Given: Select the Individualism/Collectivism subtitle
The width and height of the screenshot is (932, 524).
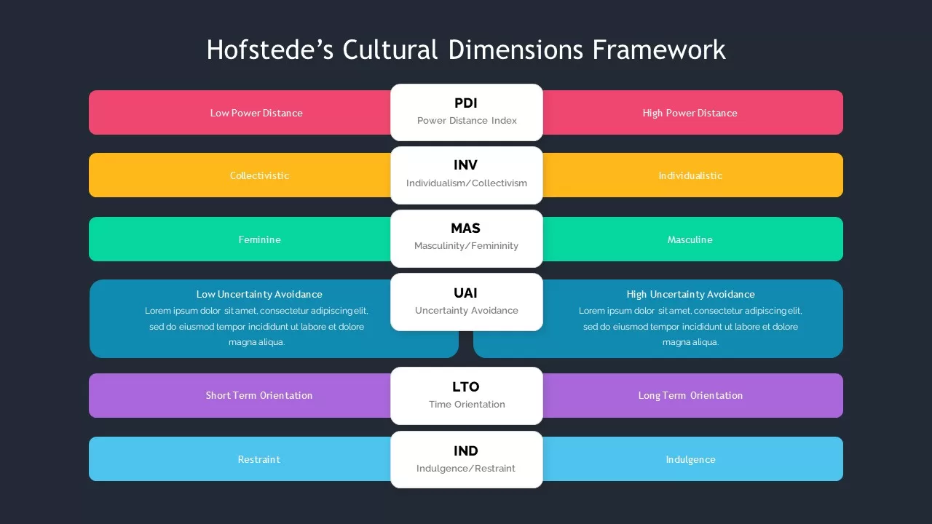Looking at the screenshot, I should point(467,183).
